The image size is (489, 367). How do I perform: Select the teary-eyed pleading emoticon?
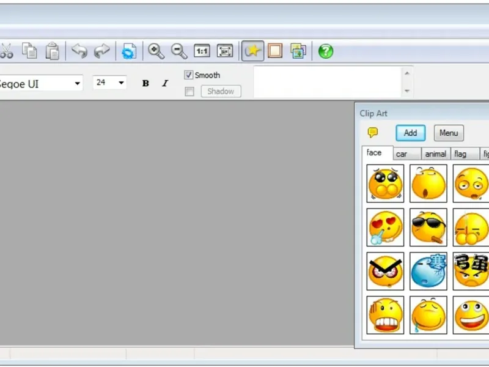coord(385,183)
